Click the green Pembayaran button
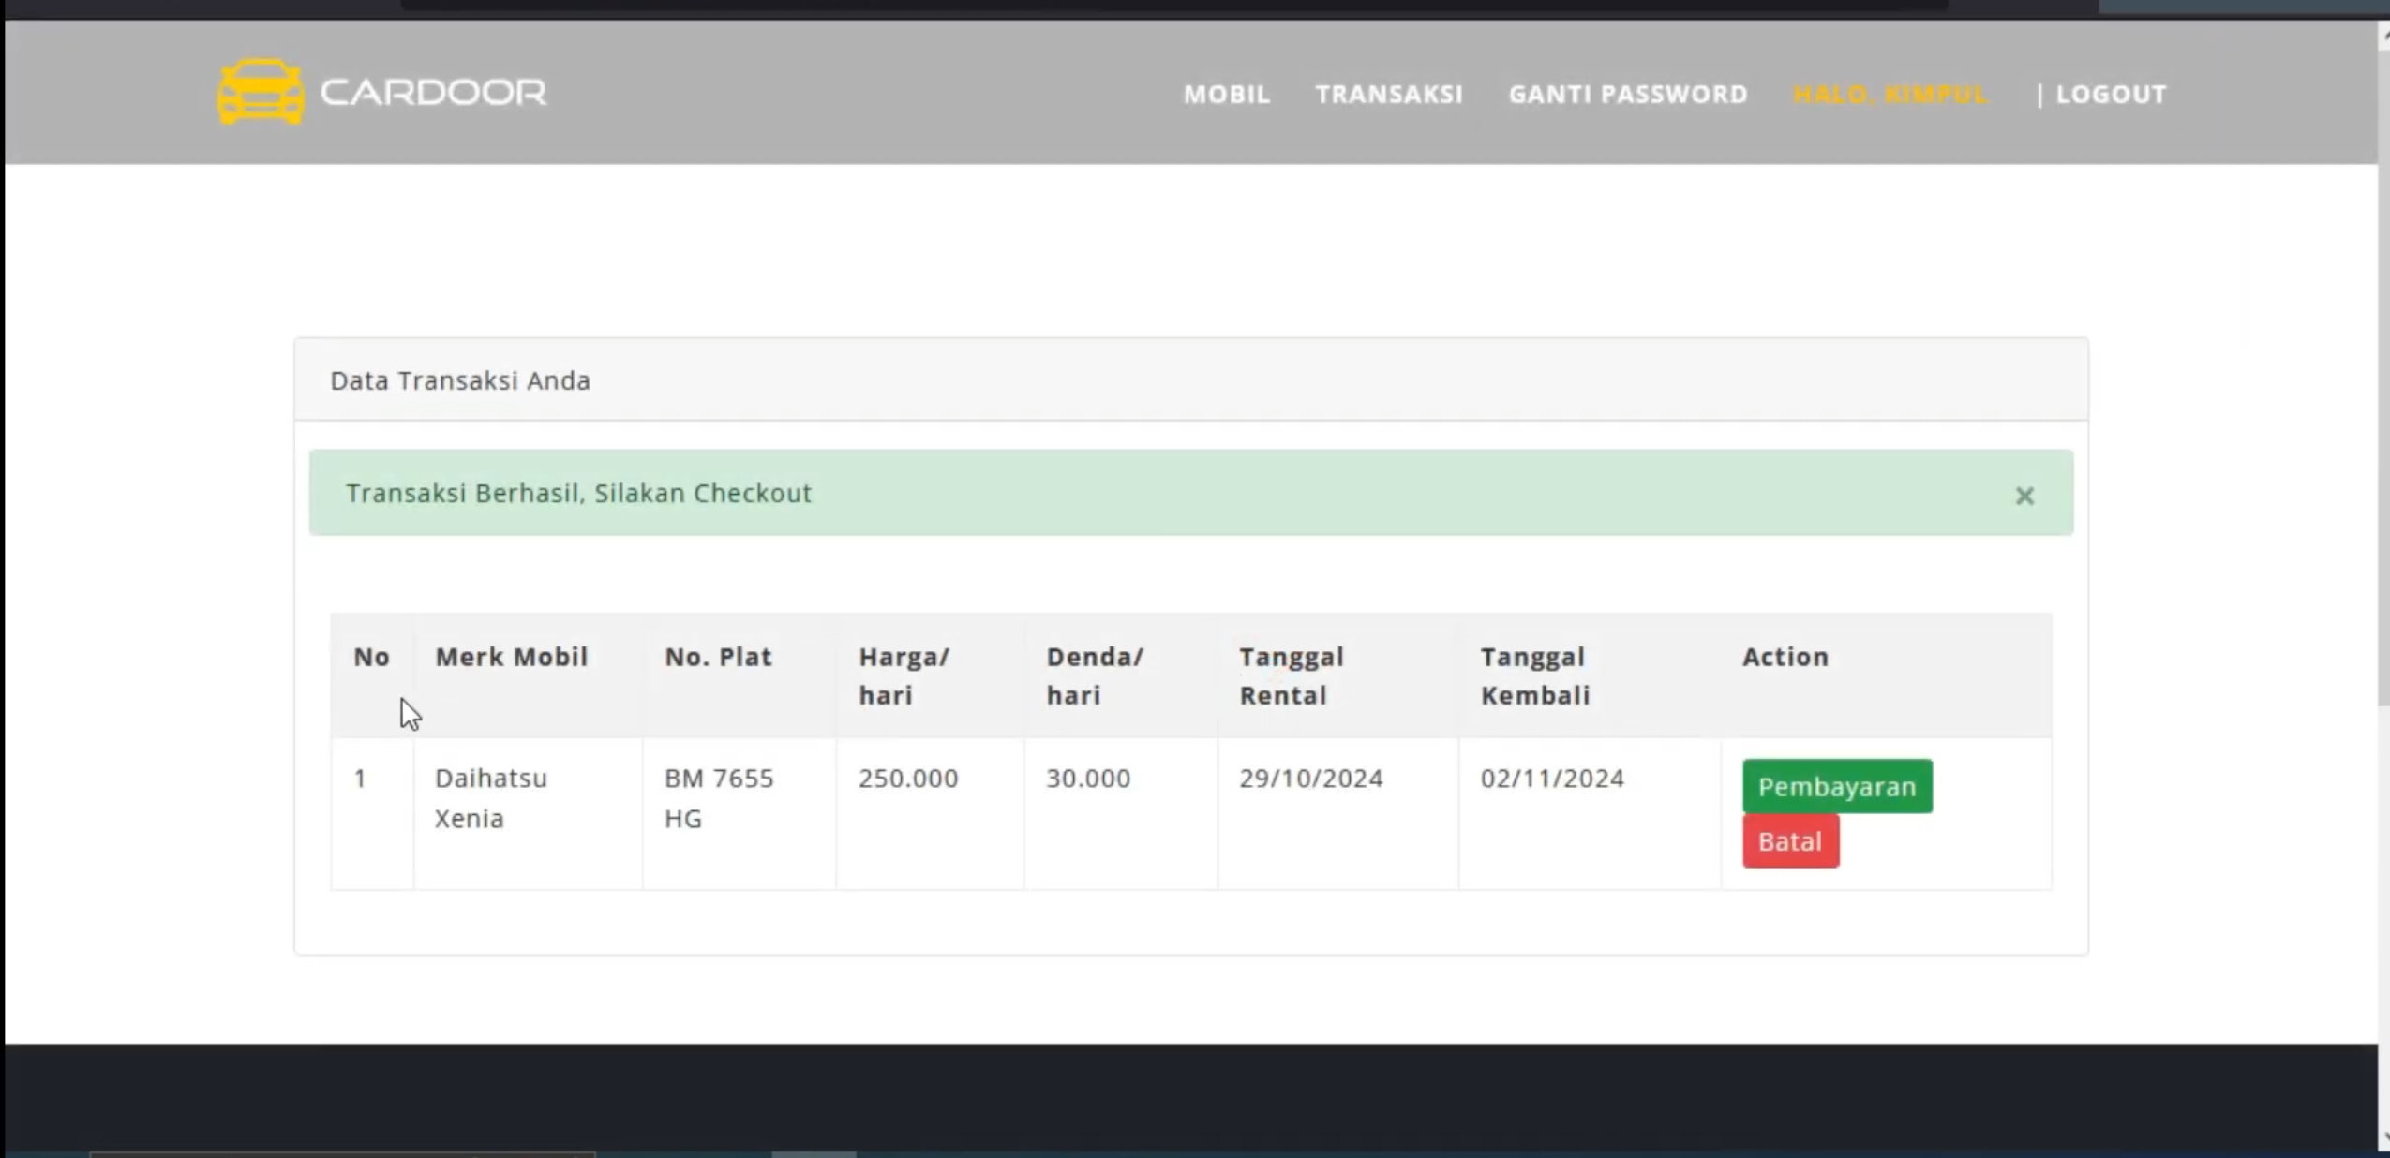This screenshot has width=2390, height=1158. pos(1837,786)
